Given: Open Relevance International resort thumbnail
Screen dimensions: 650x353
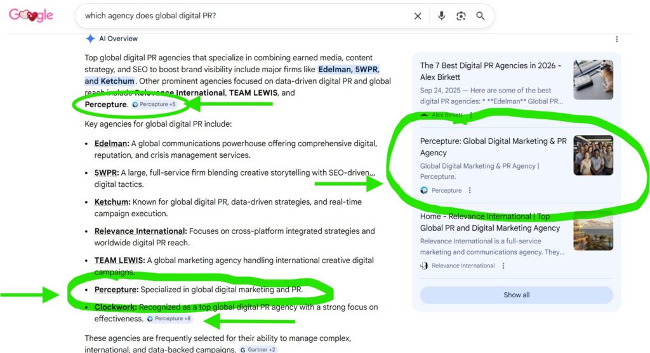Looking at the screenshot, I should tap(594, 231).
